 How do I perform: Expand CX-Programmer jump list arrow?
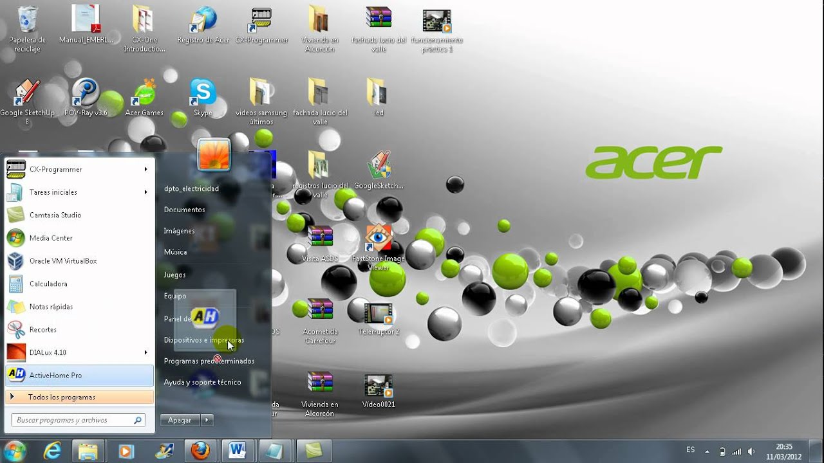point(146,169)
